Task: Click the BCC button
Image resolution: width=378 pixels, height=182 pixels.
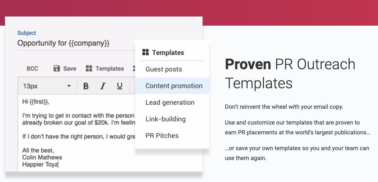Action: click(32, 68)
